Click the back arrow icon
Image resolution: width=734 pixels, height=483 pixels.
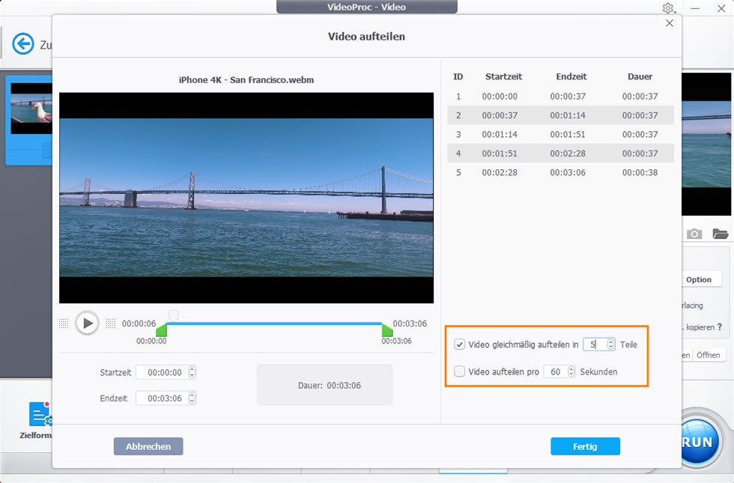click(x=23, y=44)
